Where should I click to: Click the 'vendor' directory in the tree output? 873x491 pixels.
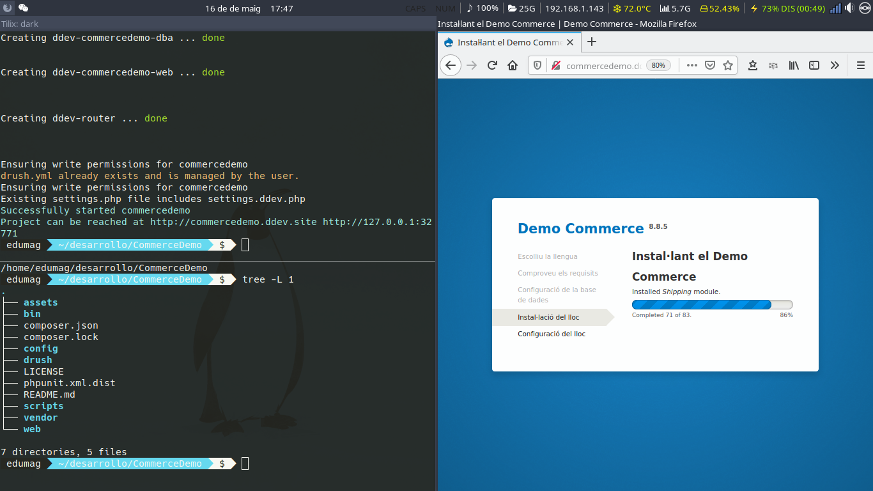coord(41,417)
